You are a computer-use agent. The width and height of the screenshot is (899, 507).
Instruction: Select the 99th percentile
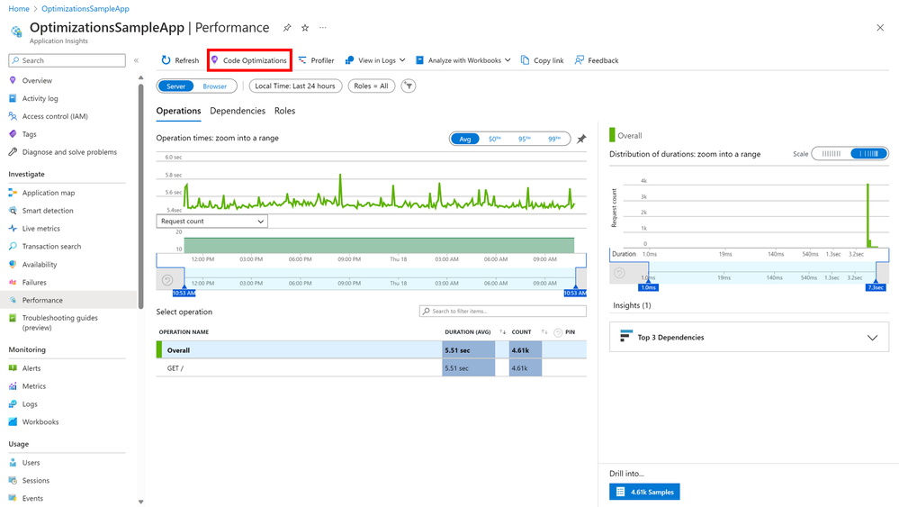pyautogui.click(x=553, y=139)
